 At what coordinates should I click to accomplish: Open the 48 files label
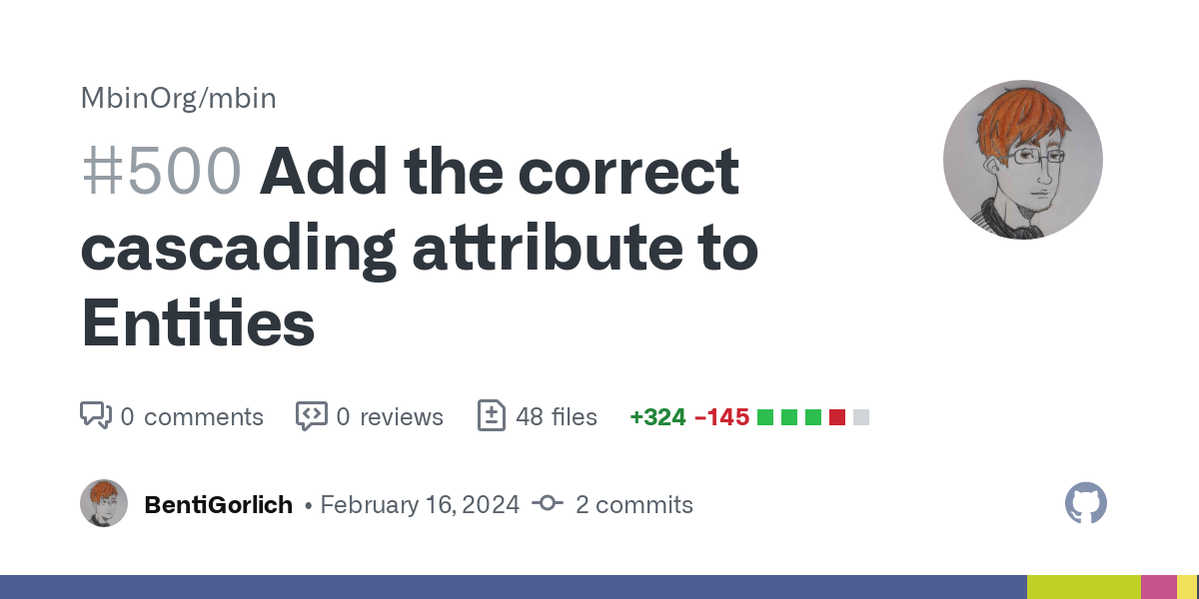[x=557, y=416]
